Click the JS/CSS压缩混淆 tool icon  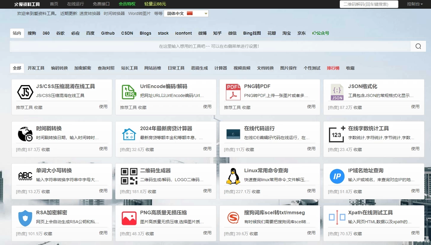(x=25, y=92)
